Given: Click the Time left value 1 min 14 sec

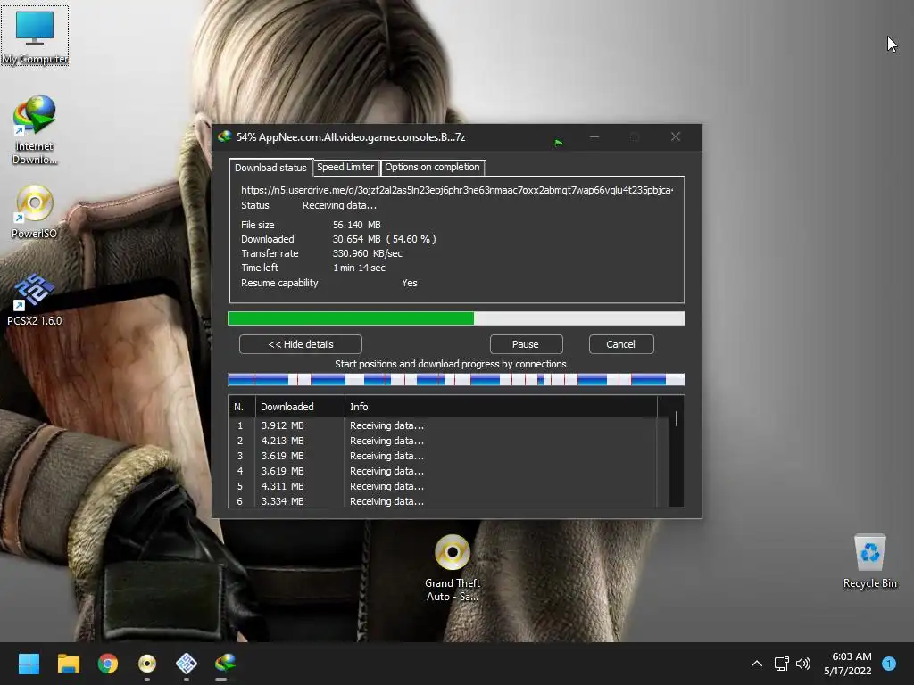Looking at the screenshot, I should (359, 268).
